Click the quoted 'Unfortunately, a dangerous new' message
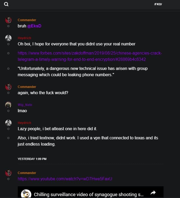The image size is (180, 198). coord(83,71)
